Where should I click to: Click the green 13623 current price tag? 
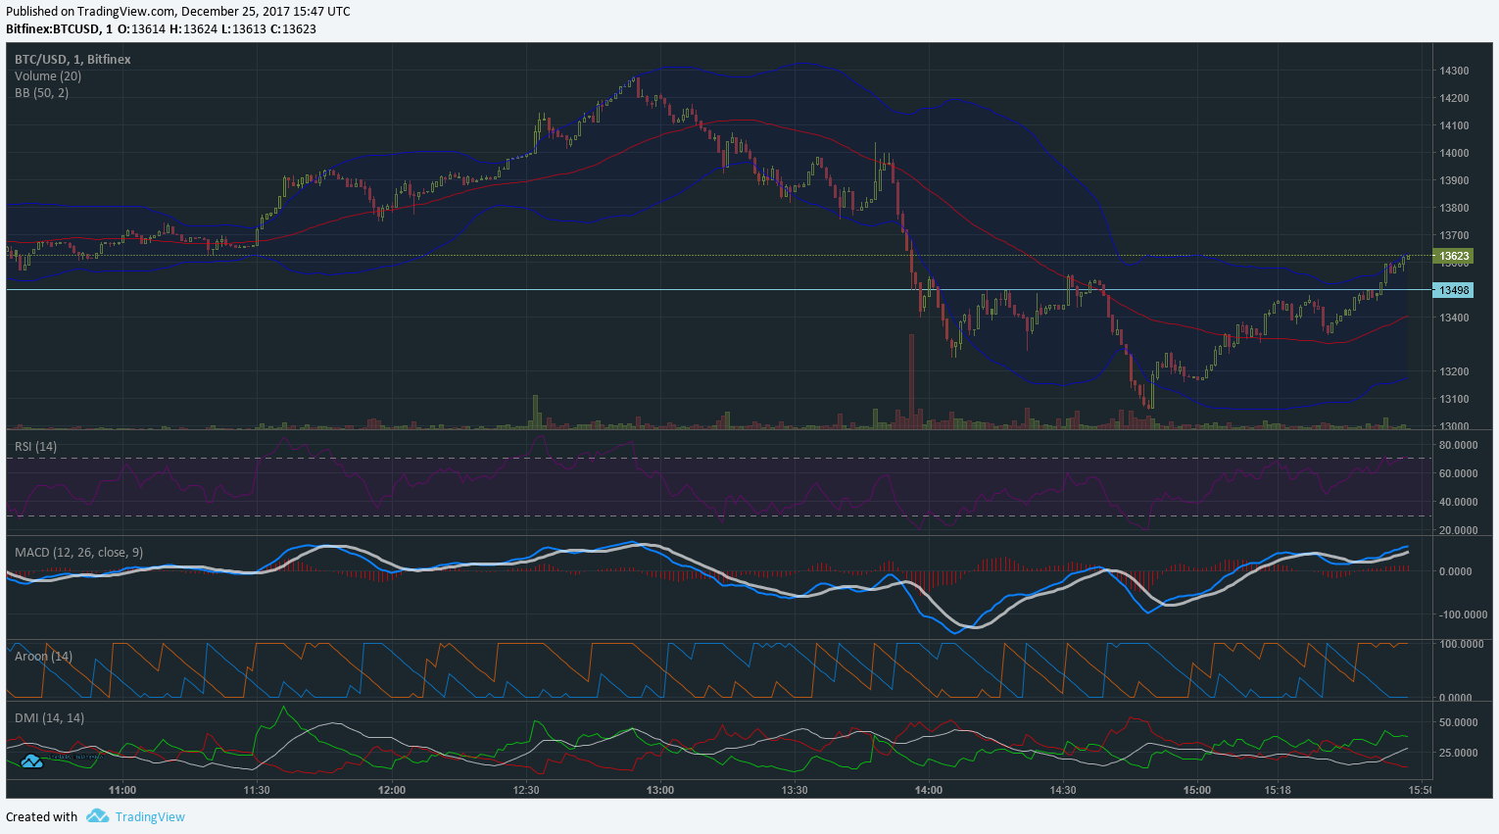(1453, 257)
